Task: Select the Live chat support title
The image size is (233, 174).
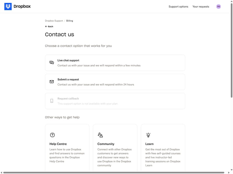Action: 68,60
